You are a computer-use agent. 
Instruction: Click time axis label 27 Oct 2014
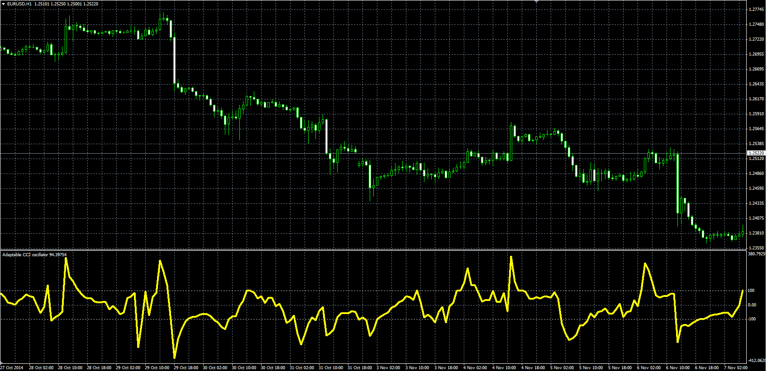[x=12, y=368]
